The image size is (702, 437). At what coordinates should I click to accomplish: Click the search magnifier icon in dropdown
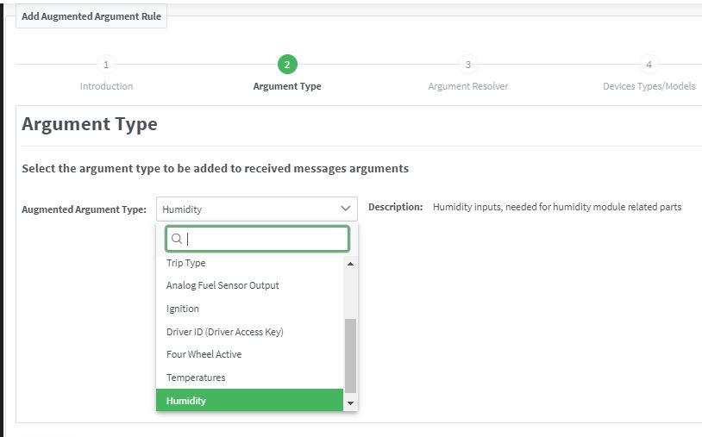[177, 239]
